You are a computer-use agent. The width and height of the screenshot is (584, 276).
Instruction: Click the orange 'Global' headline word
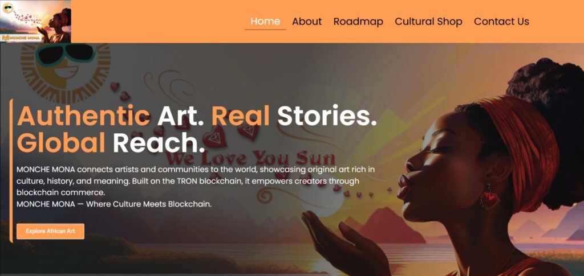(x=61, y=143)
